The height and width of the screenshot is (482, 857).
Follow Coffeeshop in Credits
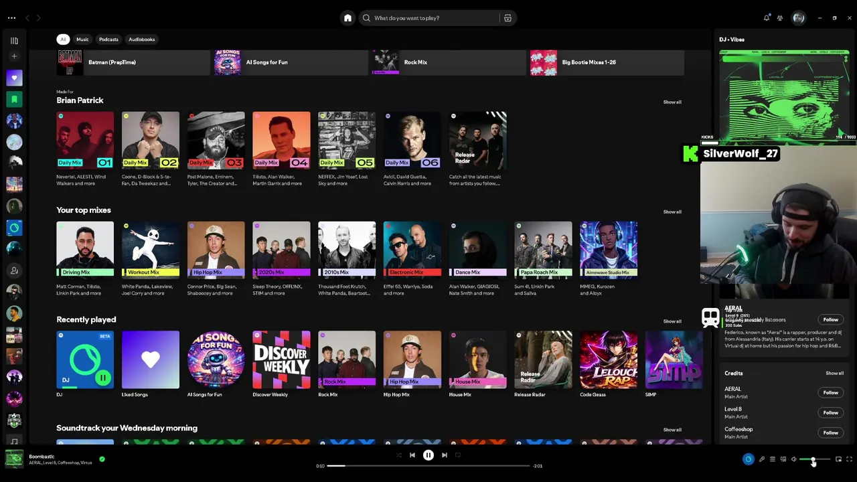click(x=830, y=432)
